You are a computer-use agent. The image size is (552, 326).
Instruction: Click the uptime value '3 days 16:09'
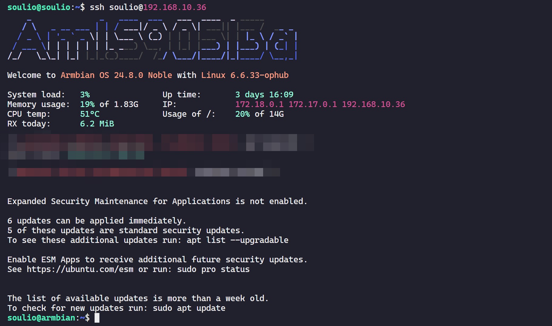264,95
